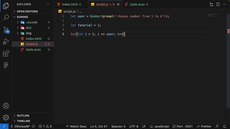Click script.js in the breadcrumb
The height and width of the screenshot is (129, 230).
click(69, 11)
